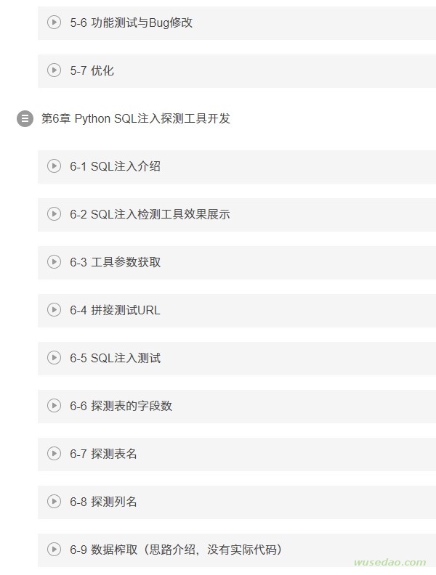
Task: Click the wusedao.com watermark link
Action: 389,562
